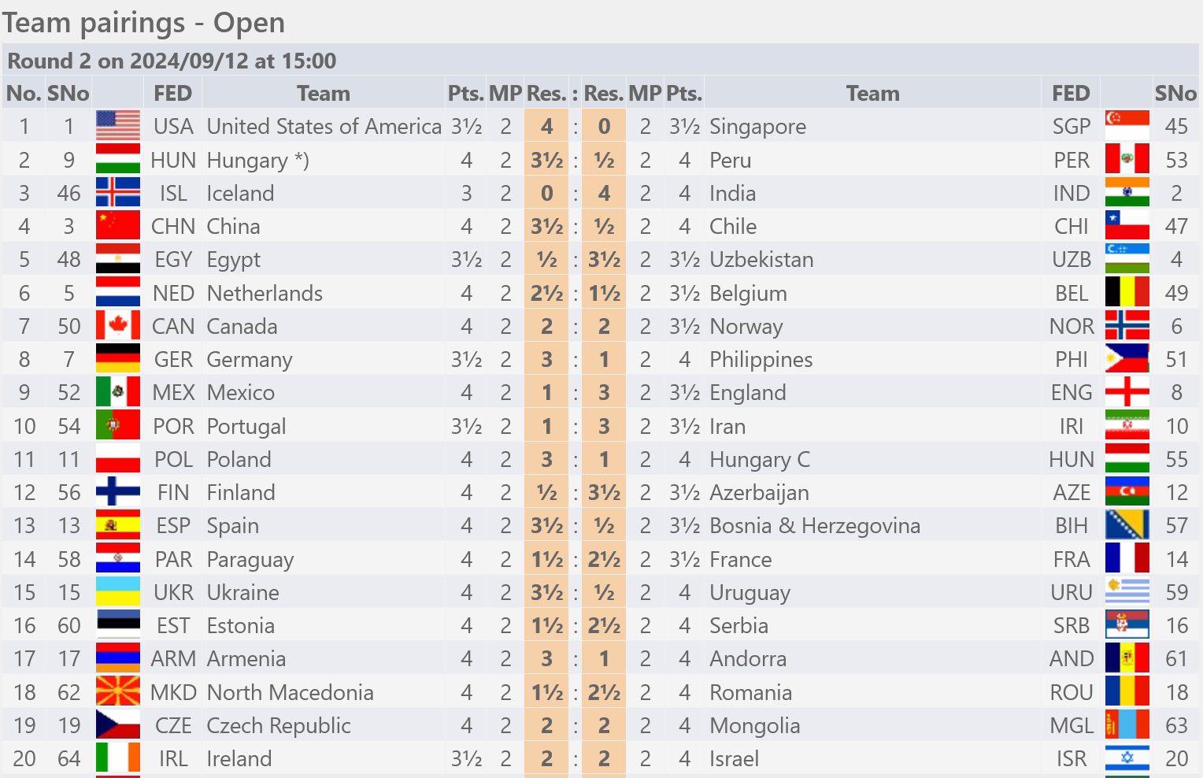Click the North Macedonia flag icon
Screen dimensions: 1203x778
[118, 692]
